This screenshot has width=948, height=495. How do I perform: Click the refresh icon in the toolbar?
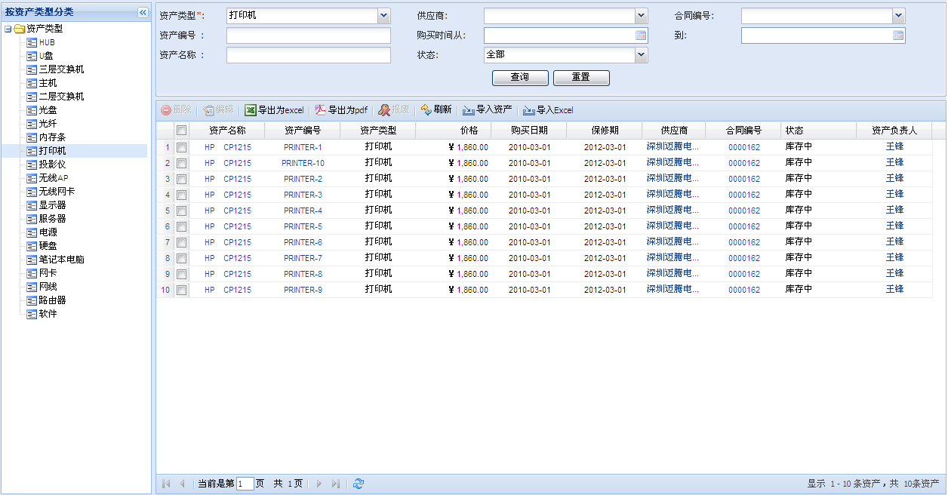click(x=426, y=110)
